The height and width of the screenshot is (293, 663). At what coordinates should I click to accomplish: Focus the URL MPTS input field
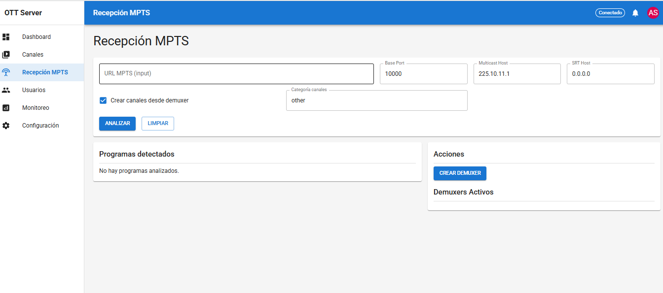(236, 74)
